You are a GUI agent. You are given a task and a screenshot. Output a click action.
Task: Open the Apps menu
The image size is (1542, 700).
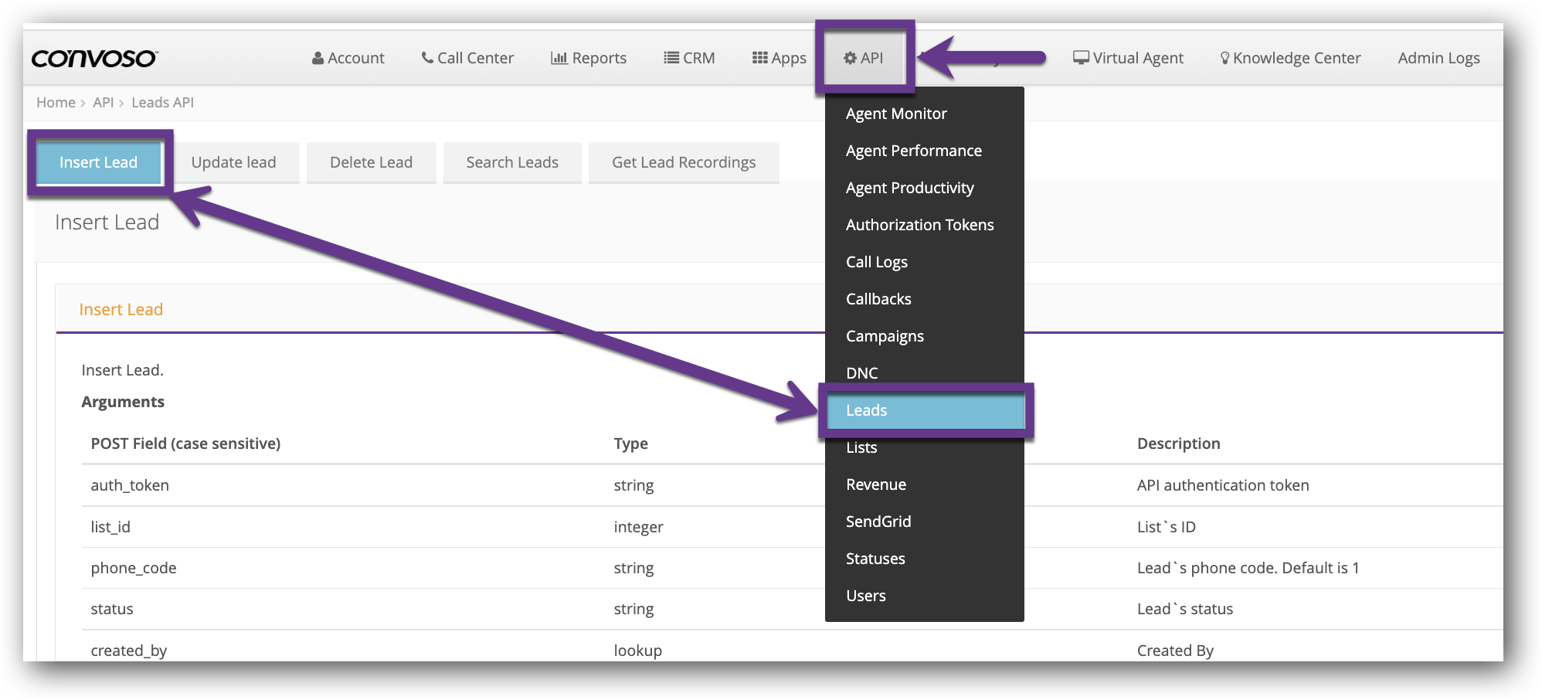(779, 58)
